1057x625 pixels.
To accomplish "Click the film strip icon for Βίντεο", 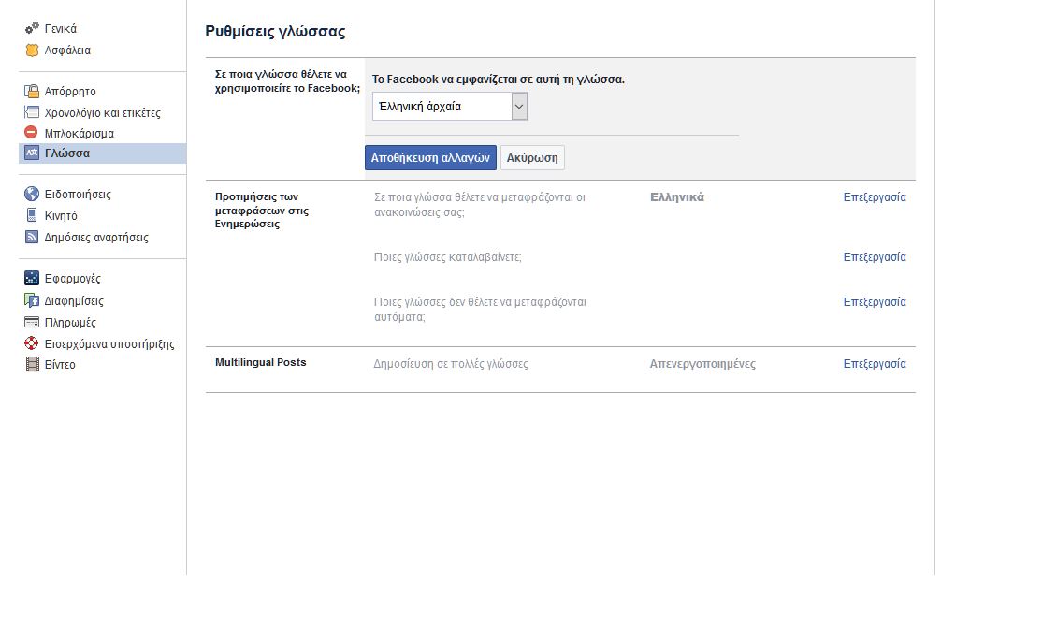I will pos(32,365).
